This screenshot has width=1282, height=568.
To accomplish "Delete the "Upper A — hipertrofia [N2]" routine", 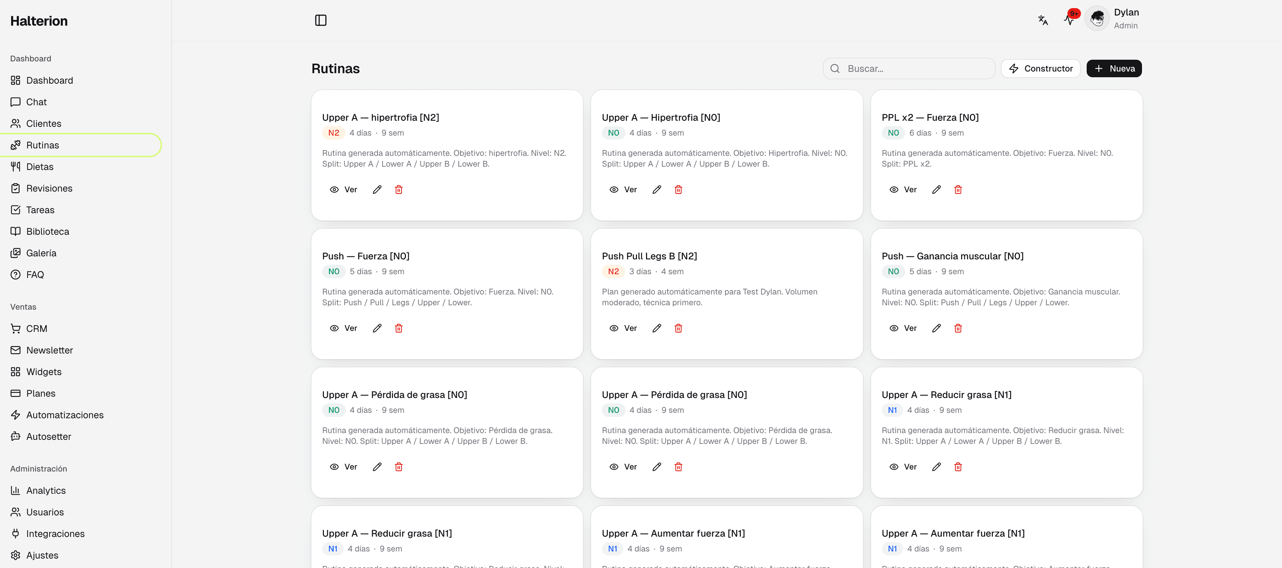I will pos(399,190).
